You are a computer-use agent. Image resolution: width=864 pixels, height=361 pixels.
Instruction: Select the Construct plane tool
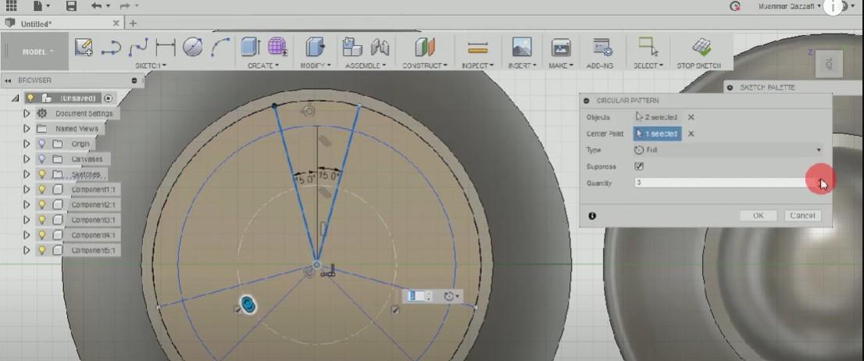coord(425,47)
